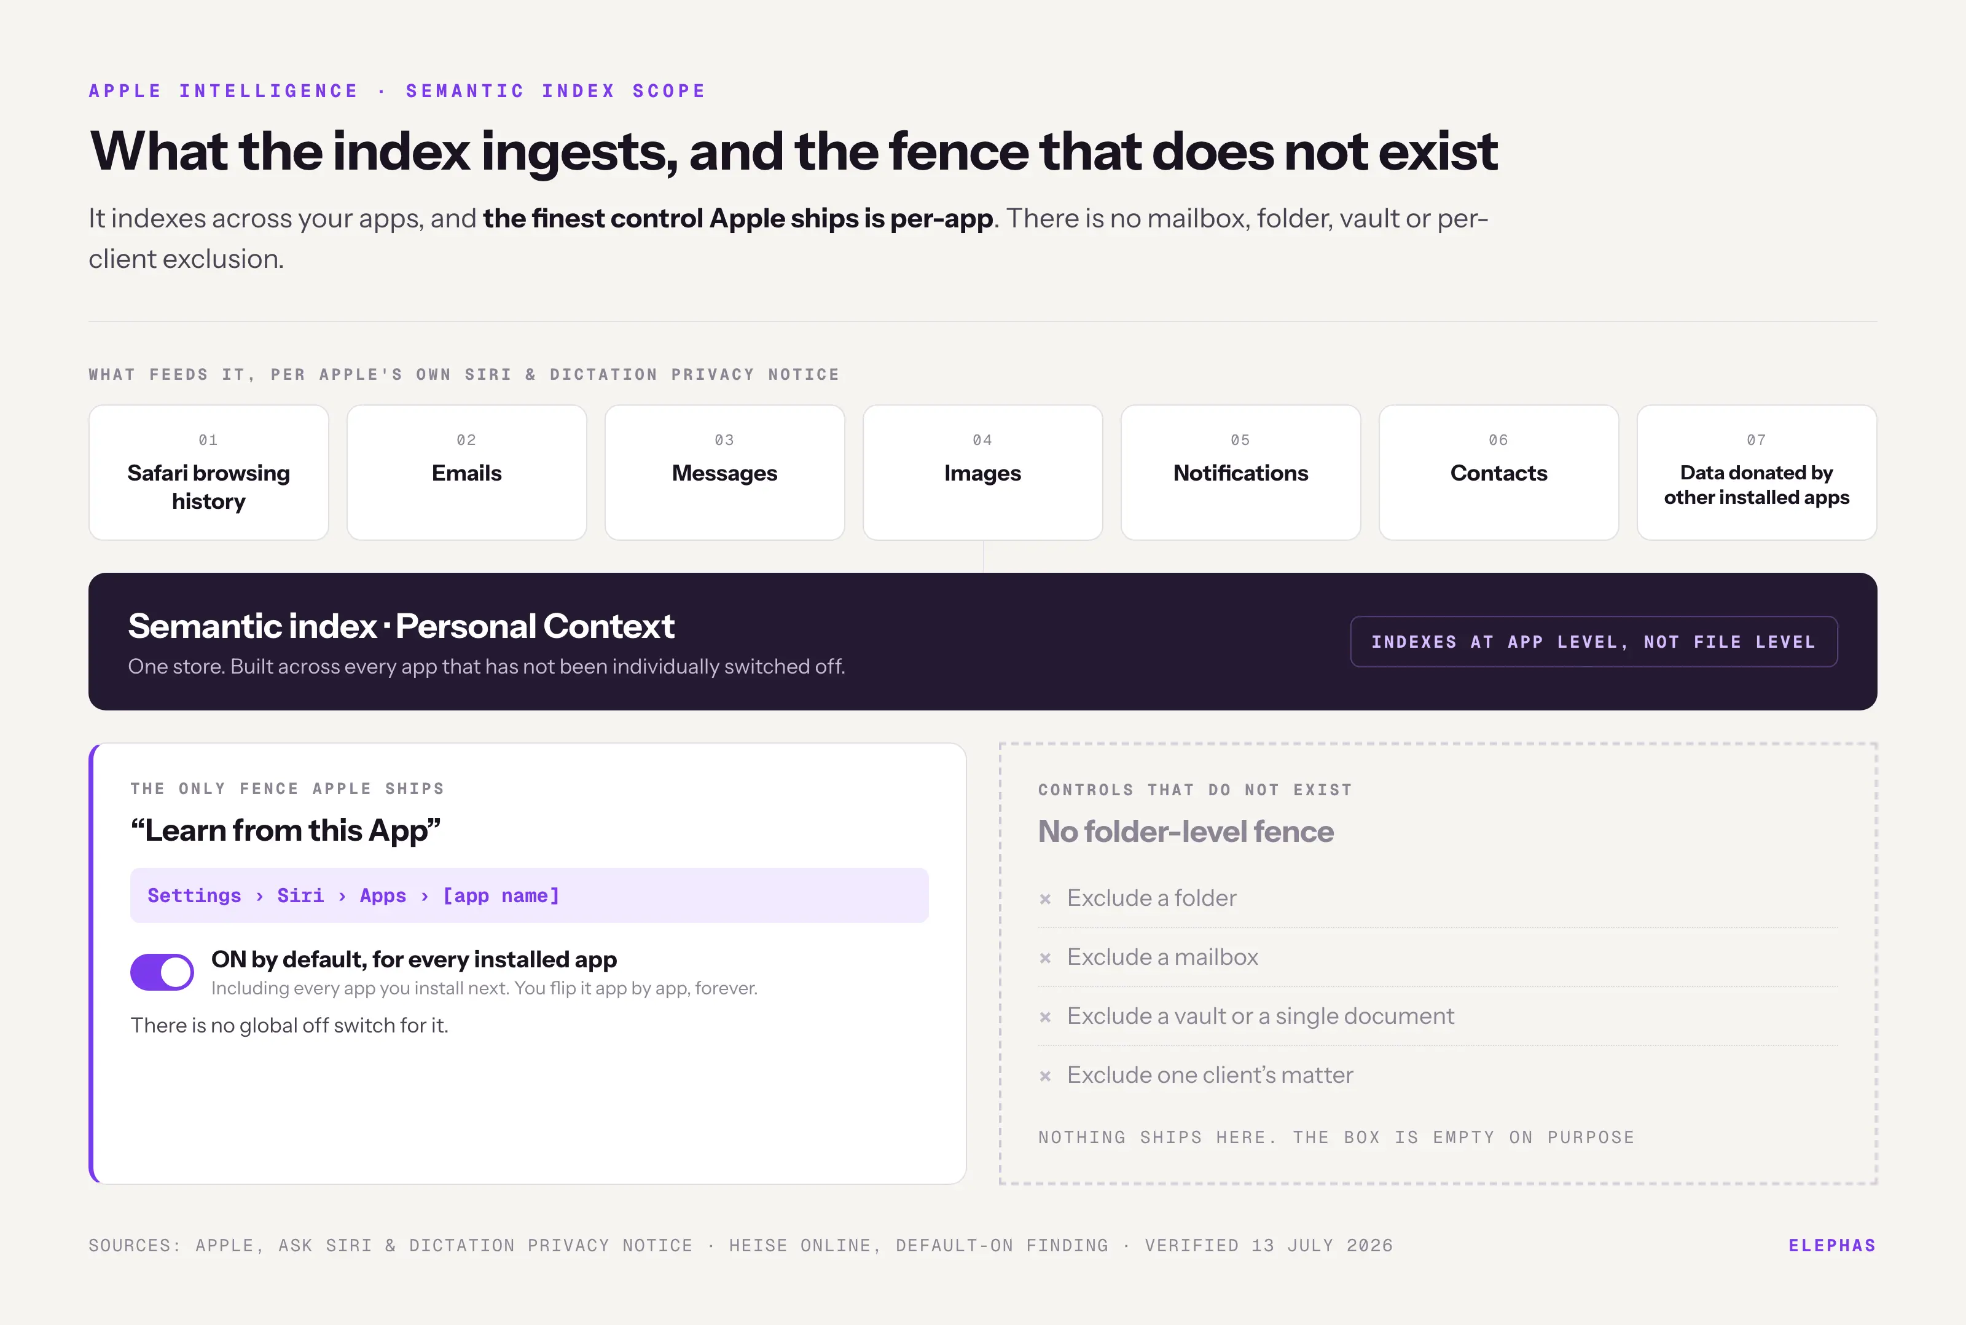Select the Emails card

[x=467, y=473]
